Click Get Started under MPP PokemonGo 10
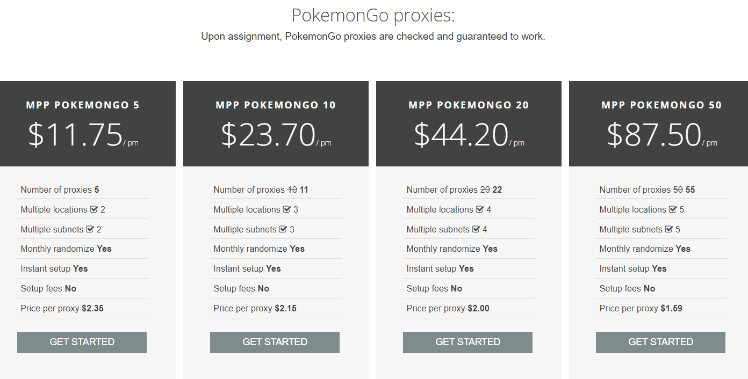The height and width of the screenshot is (379, 748). click(275, 342)
